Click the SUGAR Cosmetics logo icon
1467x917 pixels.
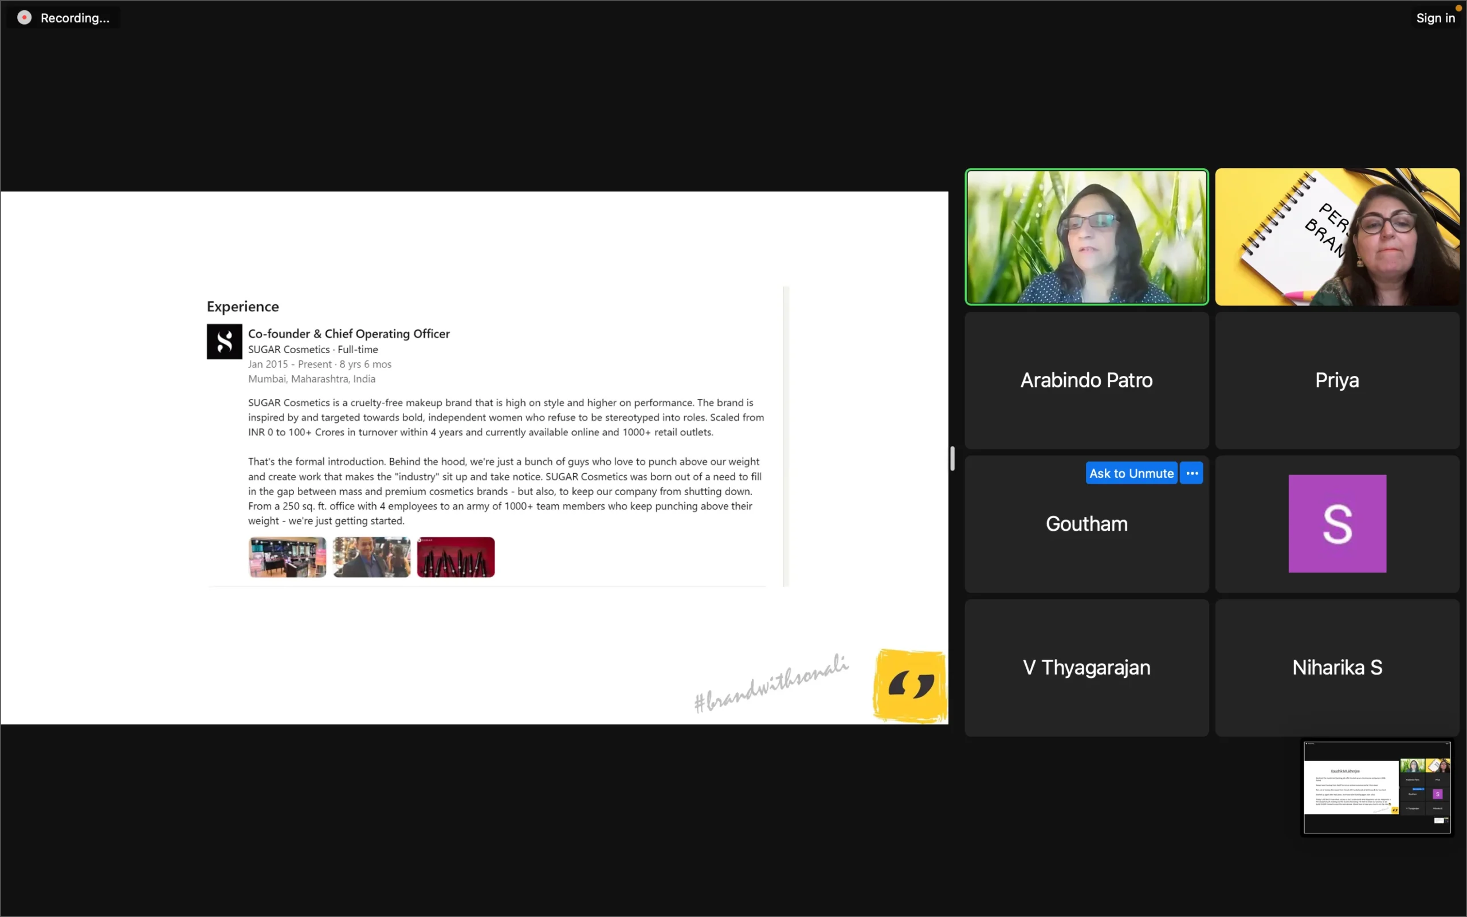224,342
